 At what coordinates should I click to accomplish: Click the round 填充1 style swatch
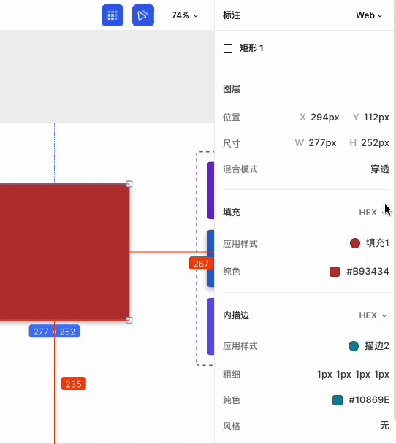pyautogui.click(x=355, y=243)
